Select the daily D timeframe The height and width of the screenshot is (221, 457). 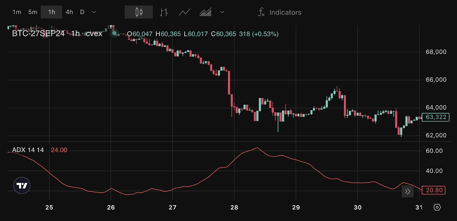pyautogui.click(x=82, y=12)
